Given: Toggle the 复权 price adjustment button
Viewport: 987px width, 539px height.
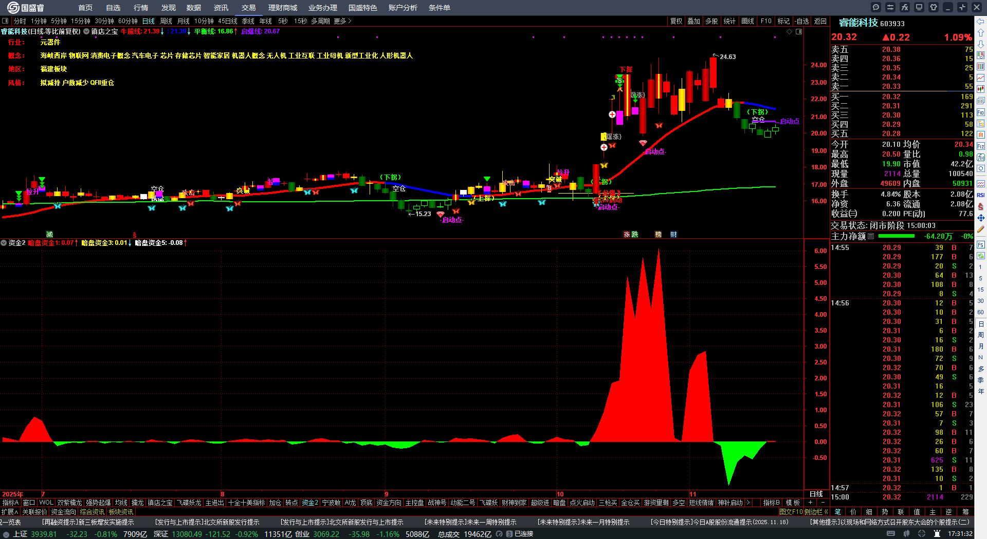Looking at the screenshot, I should [676, 21].
